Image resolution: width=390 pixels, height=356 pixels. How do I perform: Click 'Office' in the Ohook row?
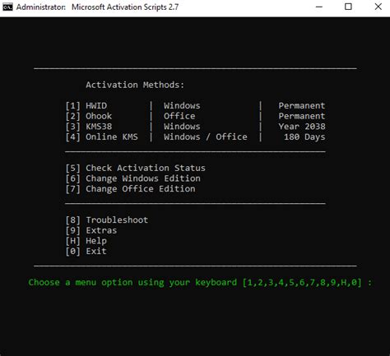(x=179, y=116)
